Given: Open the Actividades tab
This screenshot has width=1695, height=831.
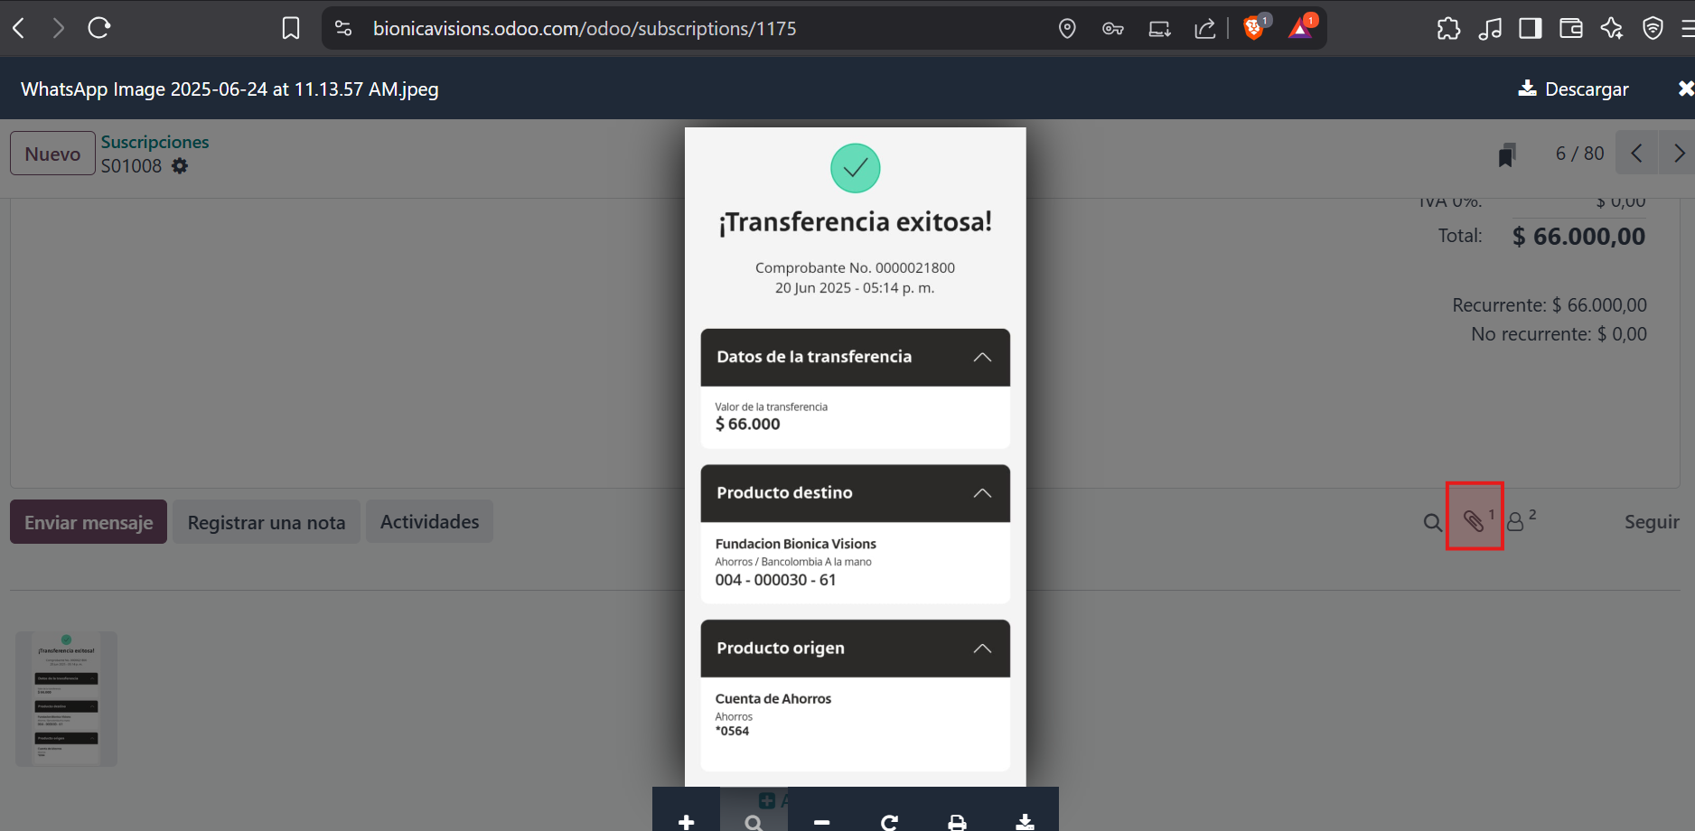Looking at the screenshot, I should 429,522.
